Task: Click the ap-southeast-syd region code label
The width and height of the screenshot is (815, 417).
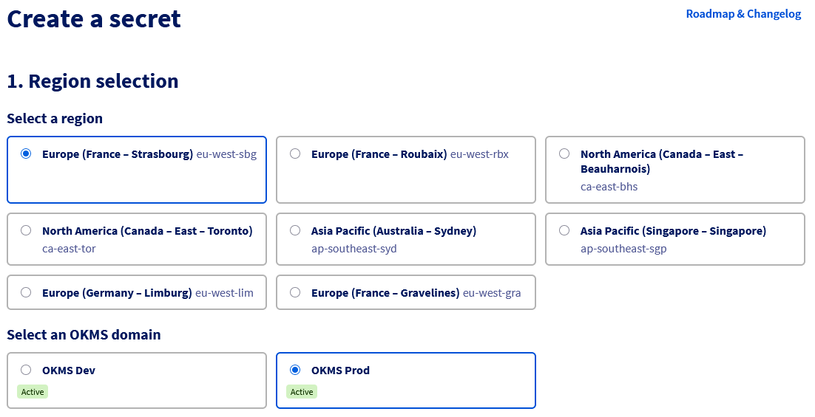Action: pyautogui.click(x=354, y=249)
